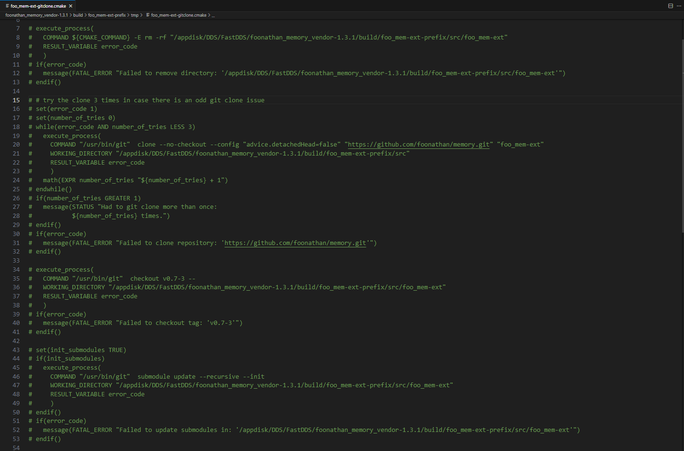Click the split editor down icon

pos(671,6)
